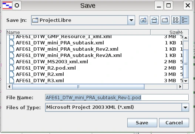Viewport: 195px width, 134px height.
Task: Select file AFE61_DTW_R2.pod.xml
Action: (46, 68)
